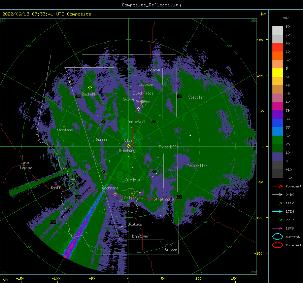Click the Lake Louise label

coord(26,165)
